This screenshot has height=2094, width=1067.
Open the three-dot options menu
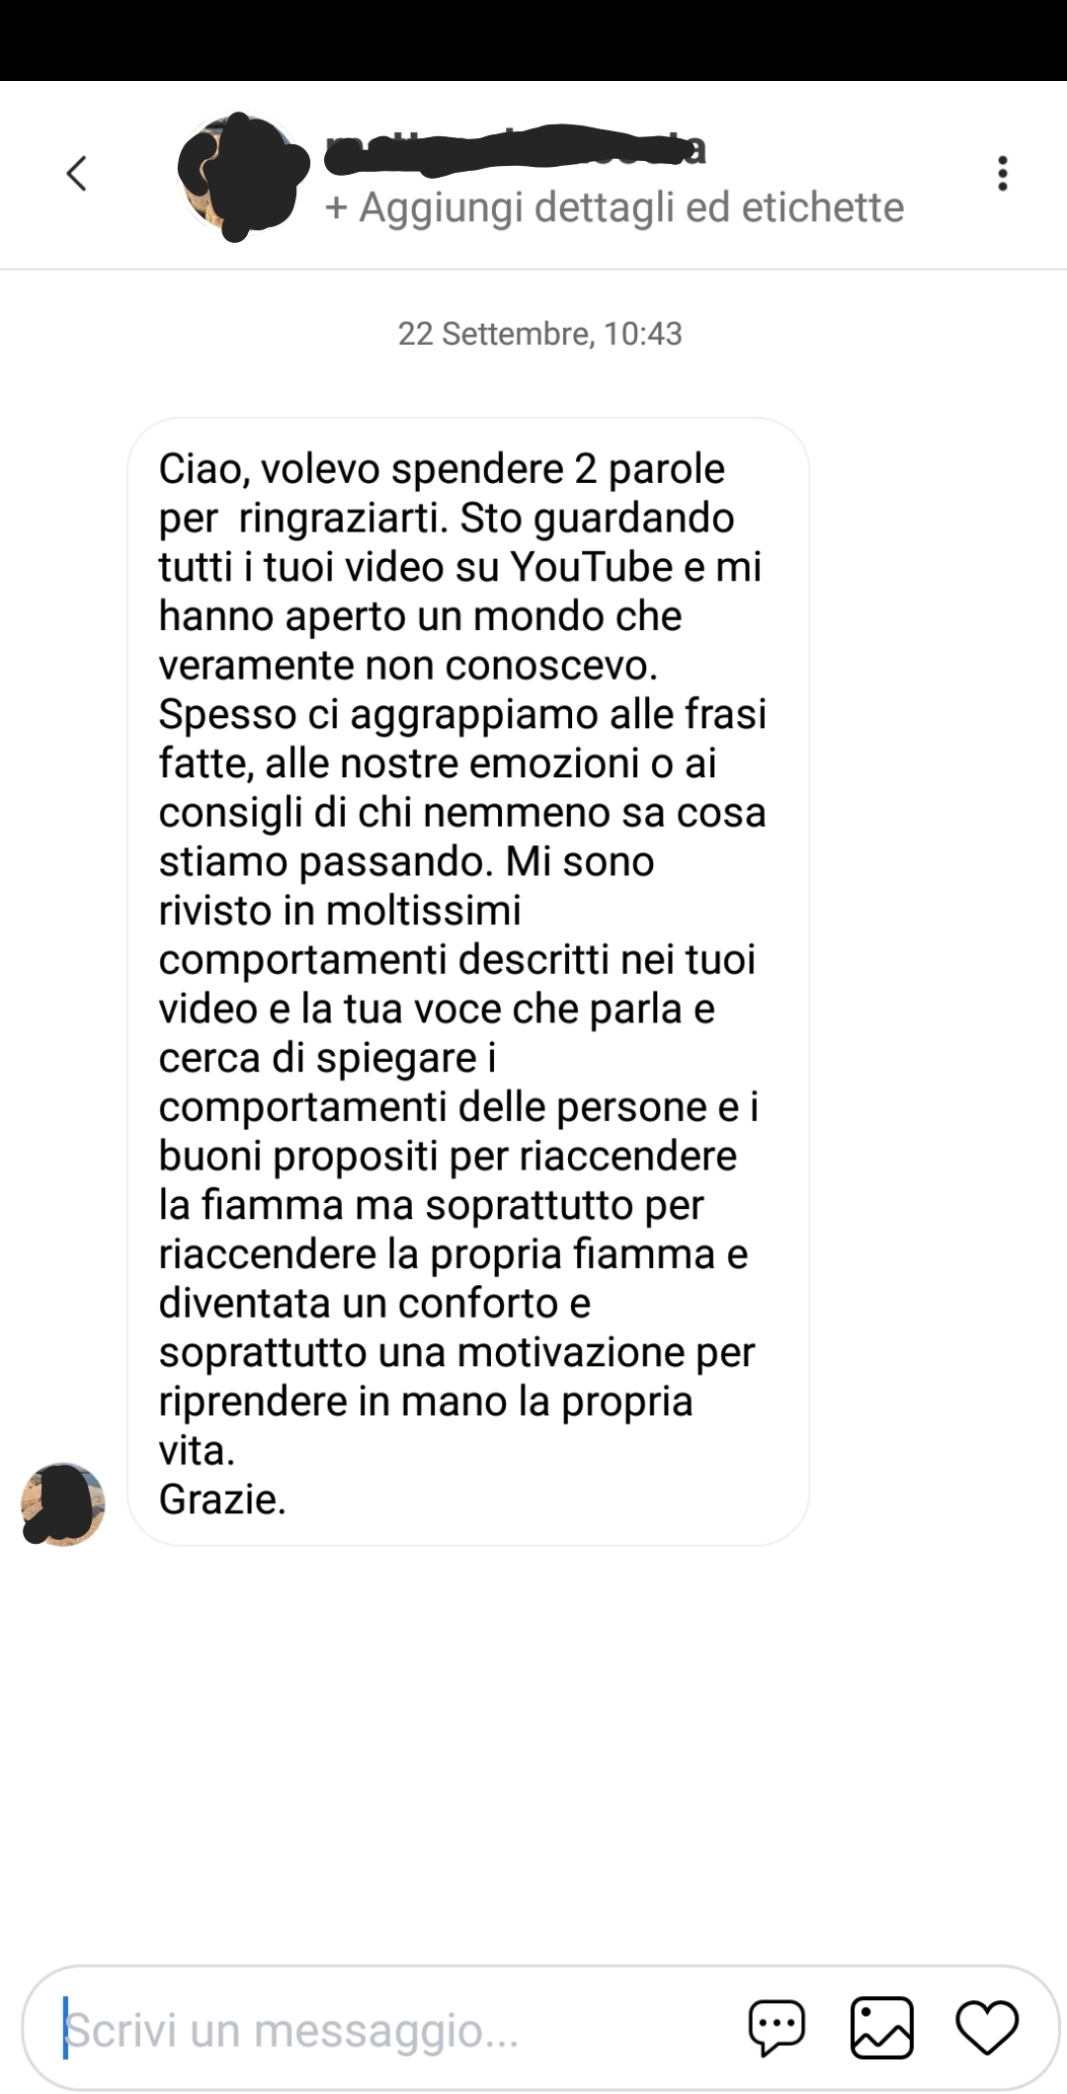pyautogui.click(x=1002, y=174)
